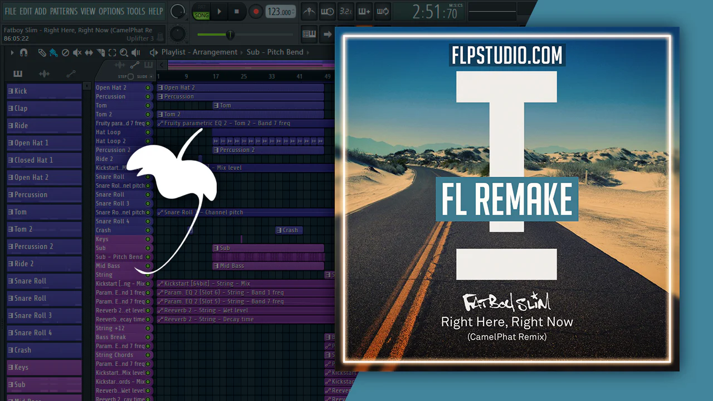This screenshot has height=401, width=713.
Task: Show note patterns in picker panel
Action: point(18,74)
